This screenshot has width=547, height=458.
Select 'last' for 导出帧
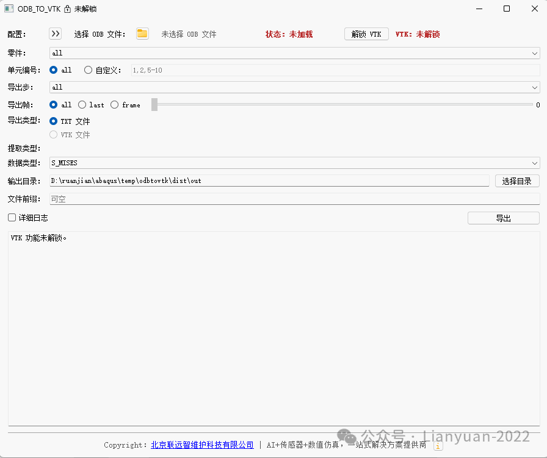[x=82, y=105]
